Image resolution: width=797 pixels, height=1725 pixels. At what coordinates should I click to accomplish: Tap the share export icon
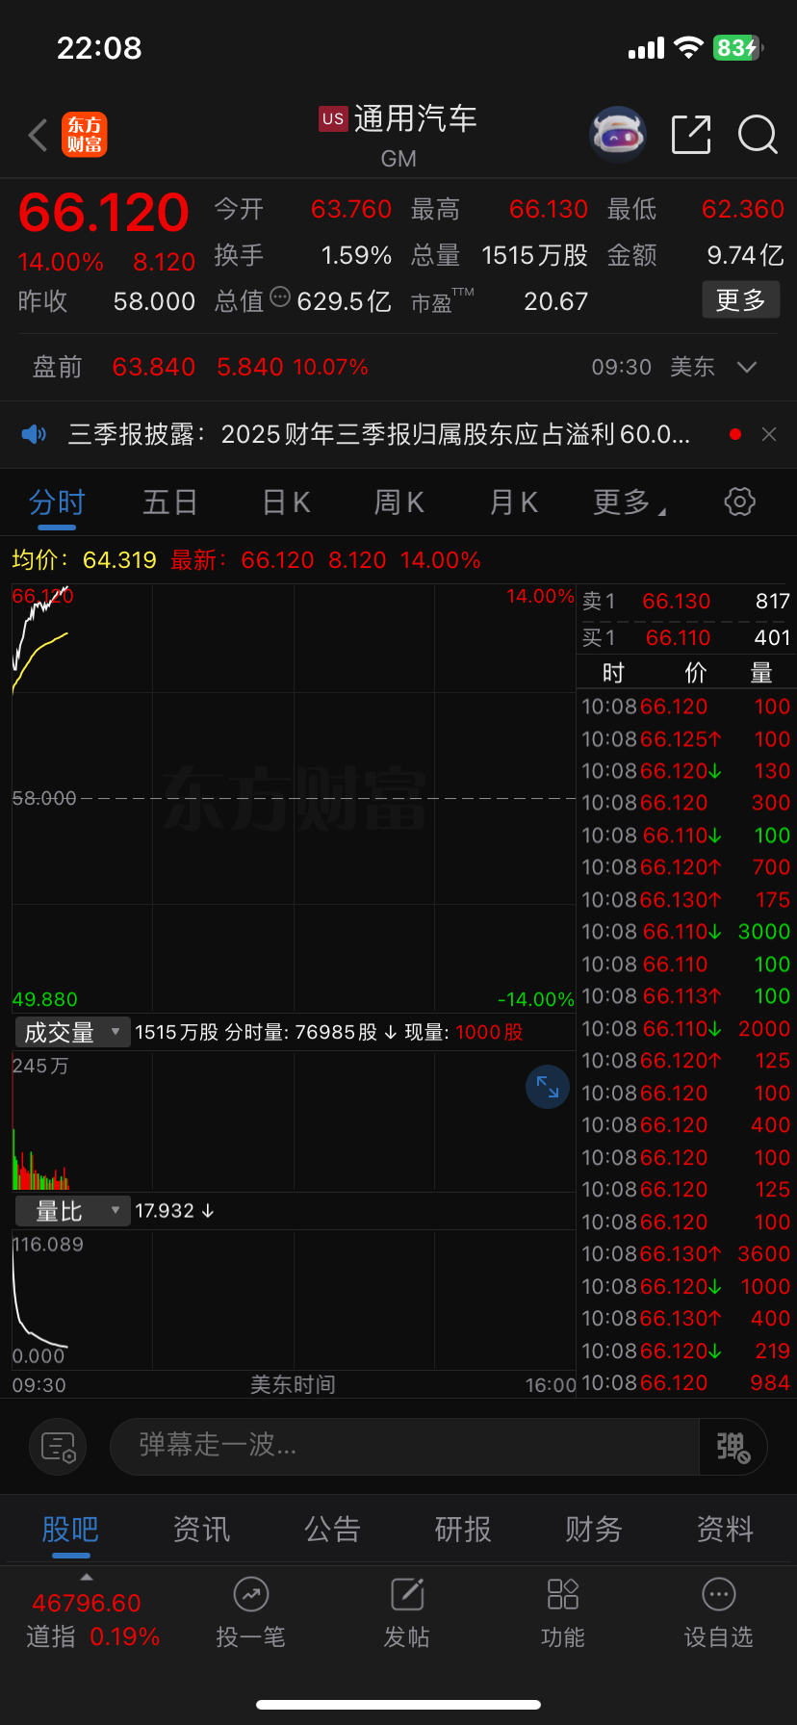691,135
